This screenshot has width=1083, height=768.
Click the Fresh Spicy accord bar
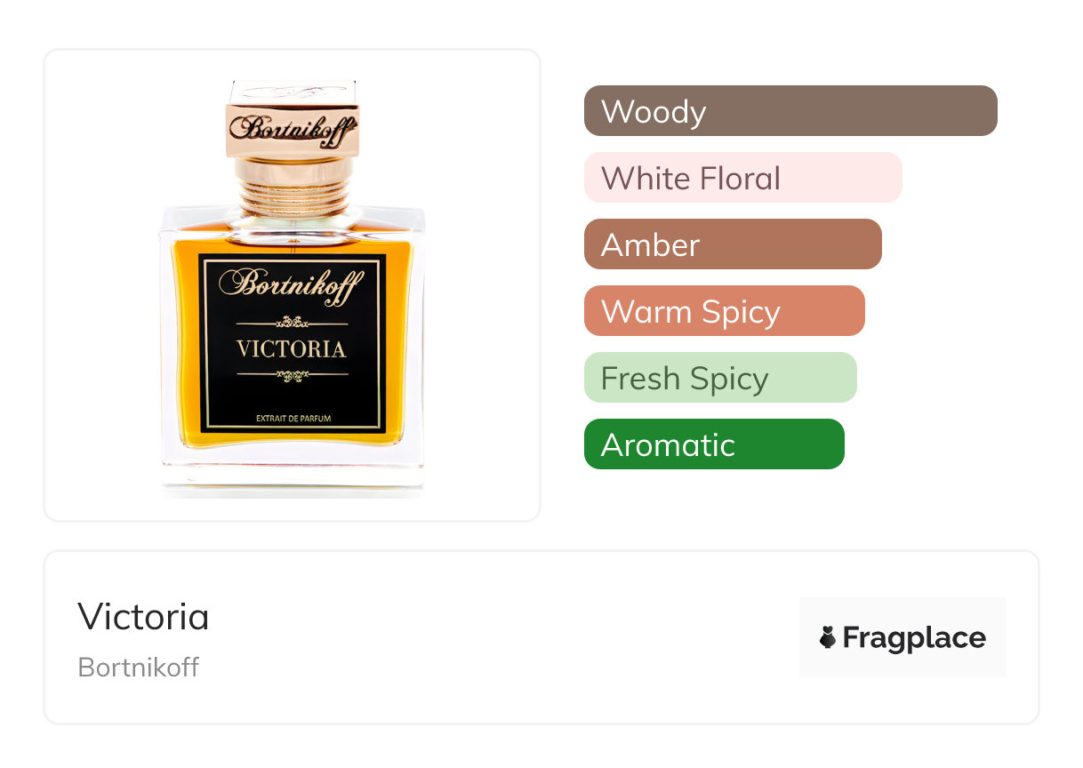click(x=719, y=378)
